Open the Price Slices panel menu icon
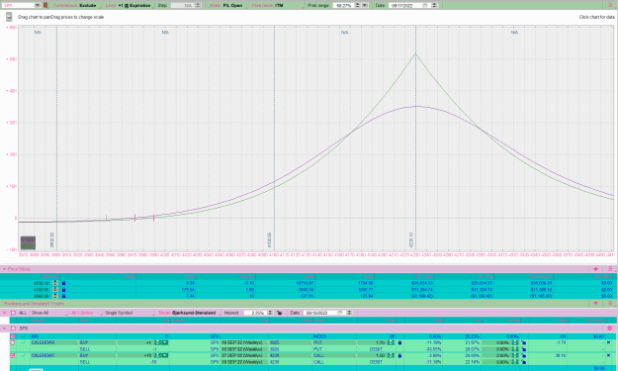The image size is (618, 371). [x=610, y=269]
